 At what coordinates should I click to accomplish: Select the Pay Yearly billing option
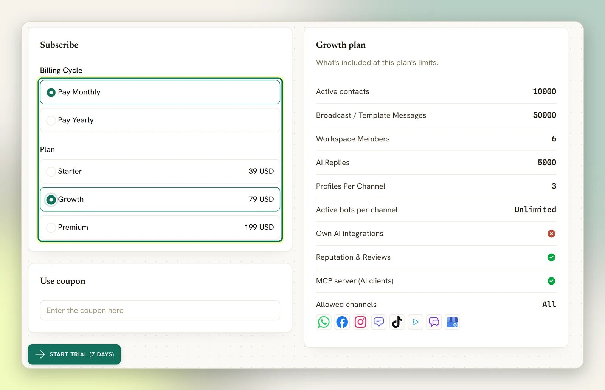click(160, 120)
